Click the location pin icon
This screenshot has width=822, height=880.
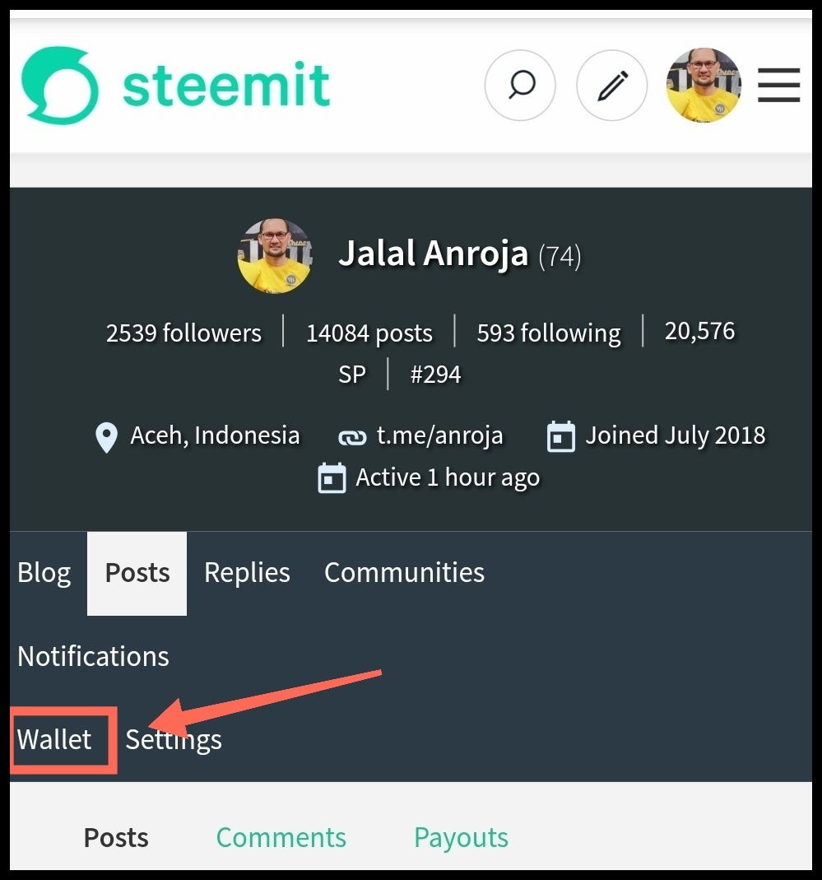click(x=107, y=437)
